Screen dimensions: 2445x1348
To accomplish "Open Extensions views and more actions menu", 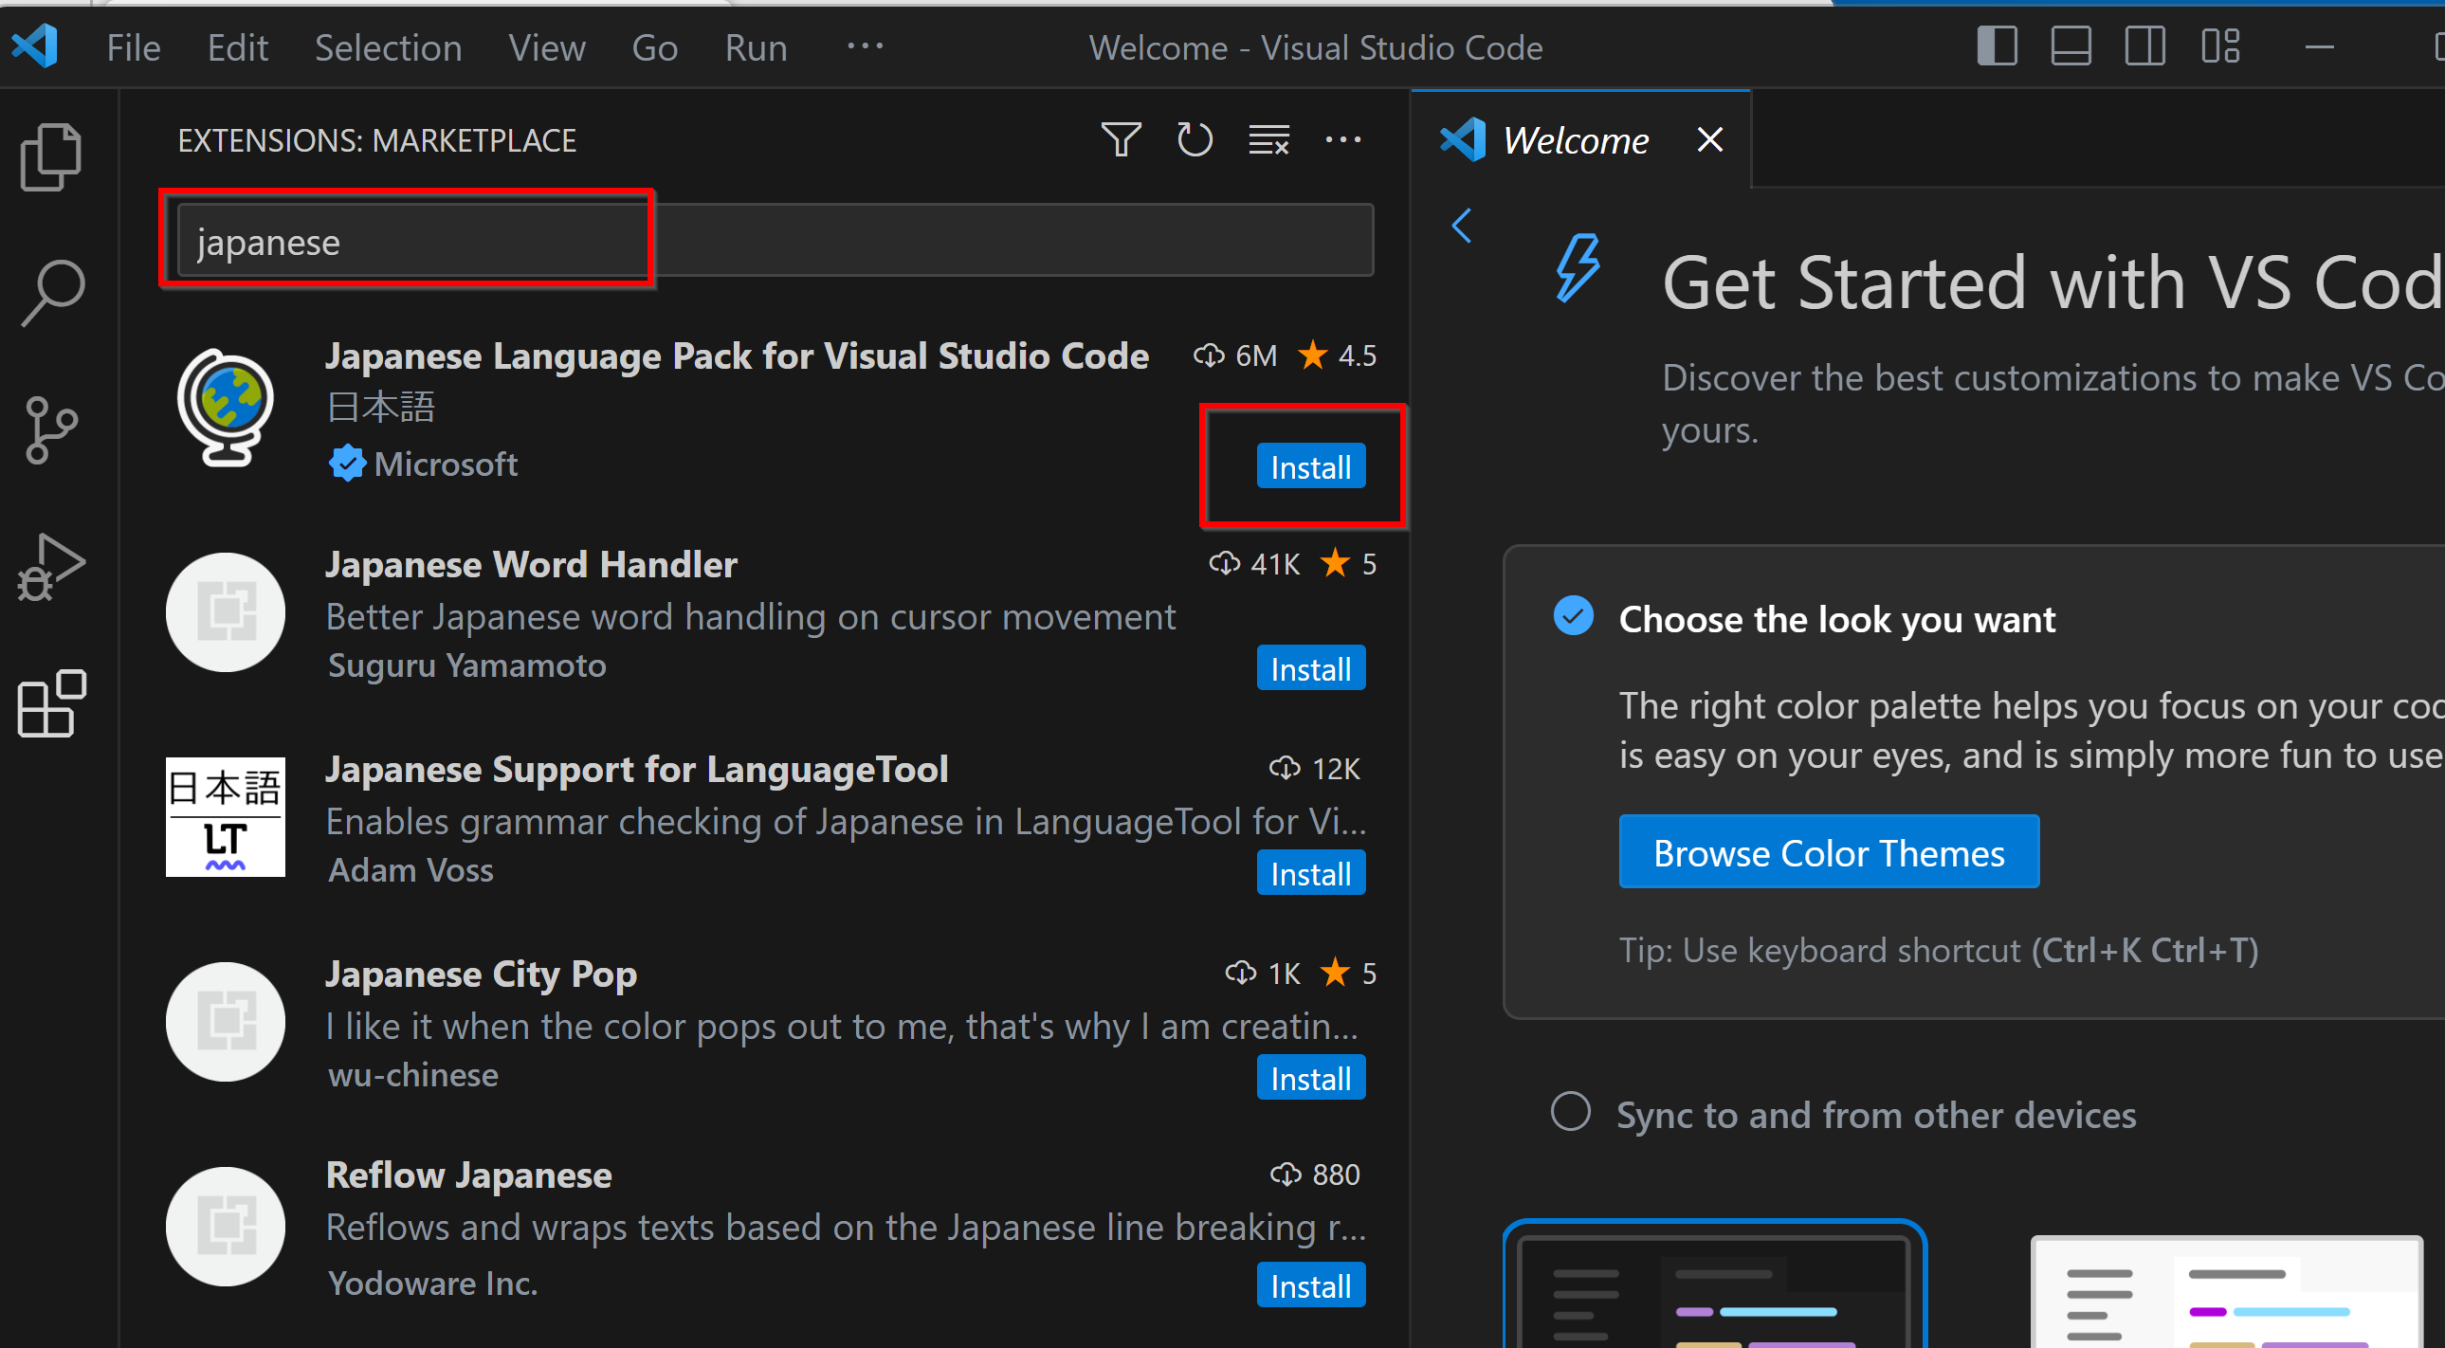I will click(1343, 140).
